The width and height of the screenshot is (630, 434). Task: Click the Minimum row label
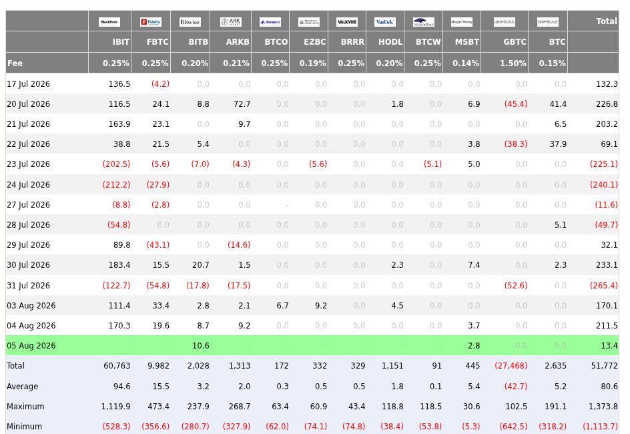pos(24,427)
